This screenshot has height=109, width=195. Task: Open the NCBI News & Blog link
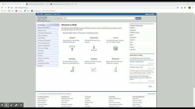coord(93,33)
